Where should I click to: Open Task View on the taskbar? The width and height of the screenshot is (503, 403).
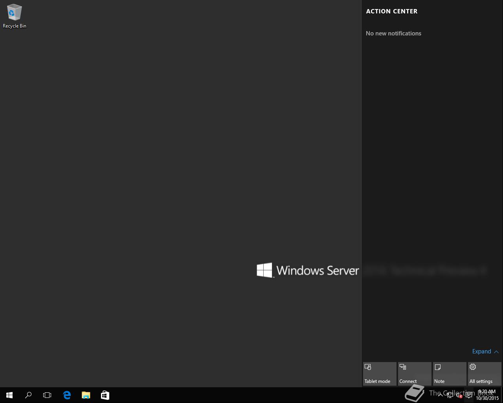click(x=47, y=395)
